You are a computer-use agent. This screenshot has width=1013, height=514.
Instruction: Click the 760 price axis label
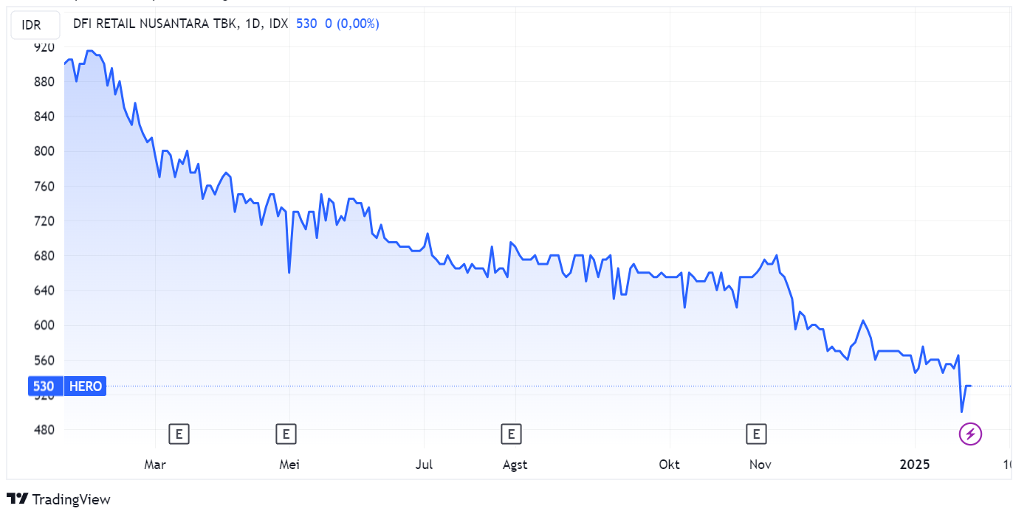[x=44, y=187]
